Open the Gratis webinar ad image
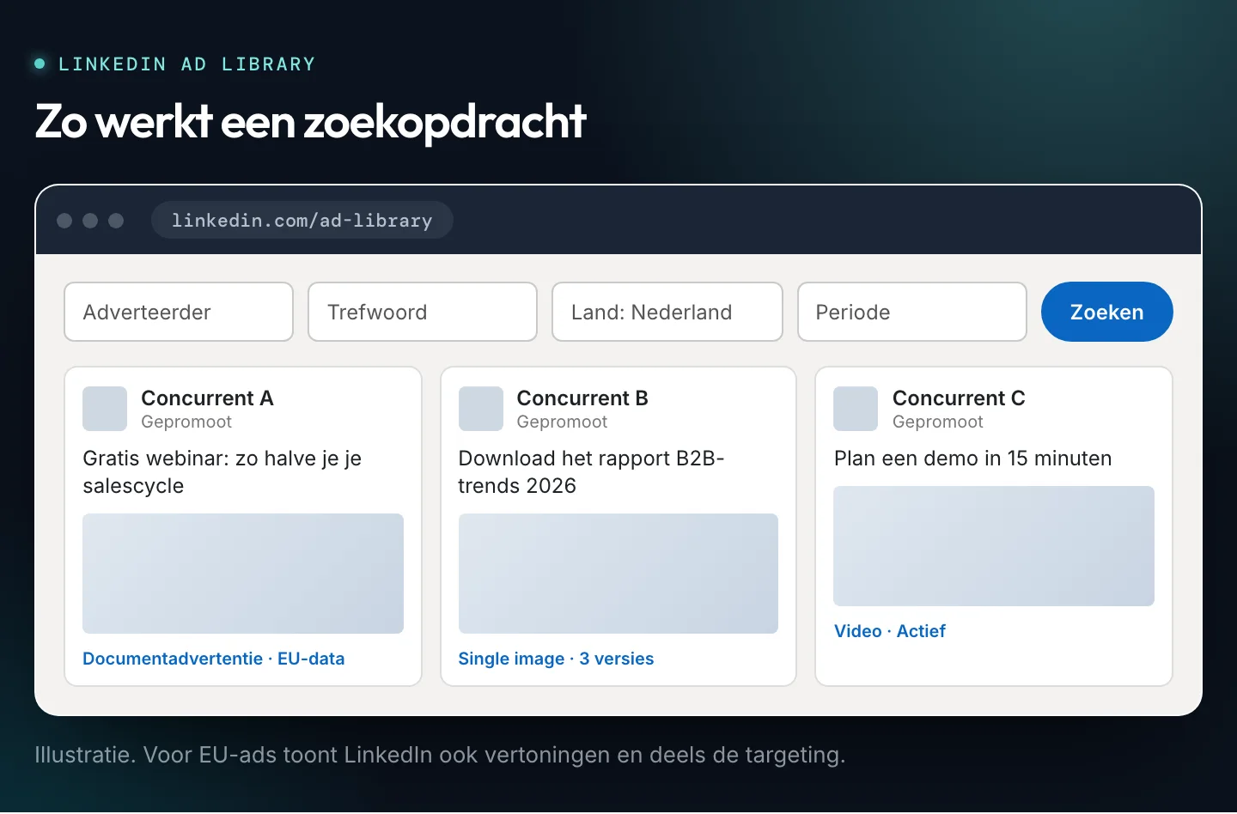The width and height of the screenshot is (1237, 814). (243, 574)
